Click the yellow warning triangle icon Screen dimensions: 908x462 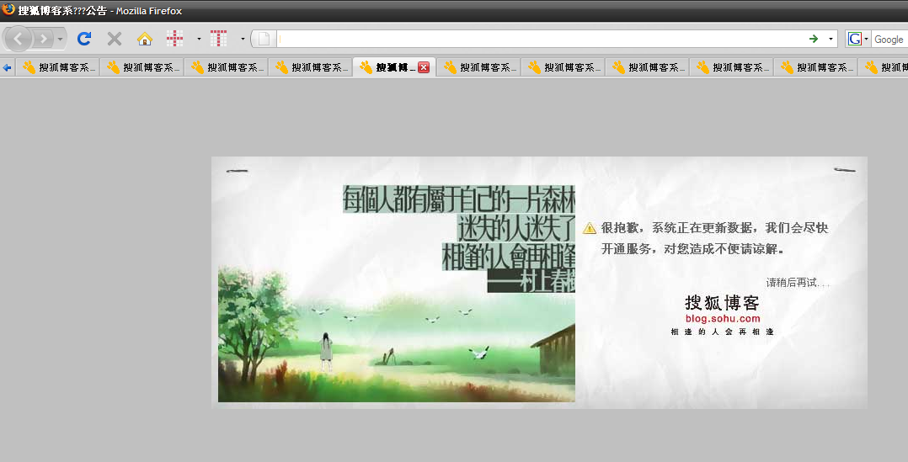(x=590, y=228)
